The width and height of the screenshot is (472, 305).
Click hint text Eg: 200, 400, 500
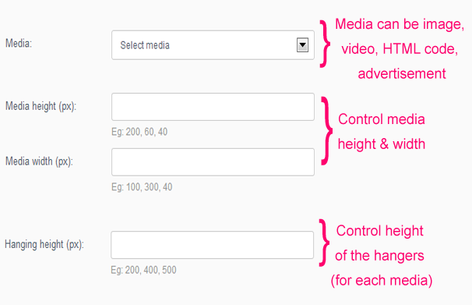pyautogui.click(x=143, y=270)
